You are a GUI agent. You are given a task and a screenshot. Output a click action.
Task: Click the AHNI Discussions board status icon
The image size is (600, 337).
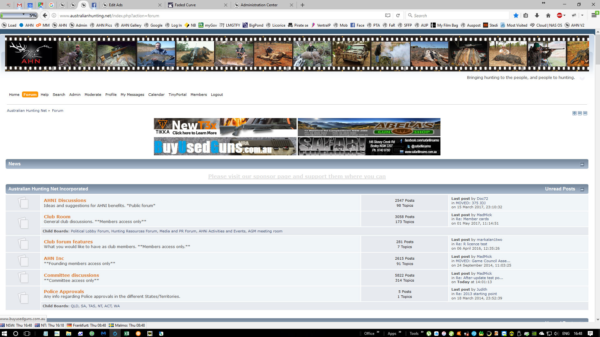click(x=23, y=203)
